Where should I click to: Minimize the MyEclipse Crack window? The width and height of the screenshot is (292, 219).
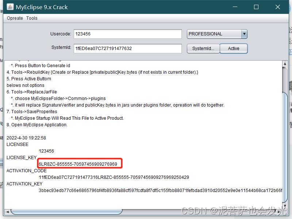click(235, 7)
